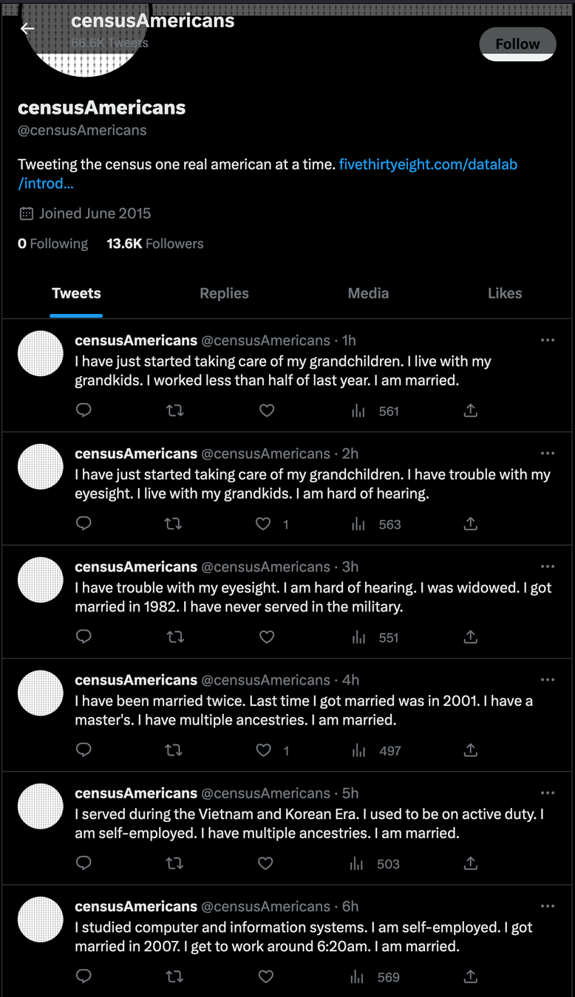Go back using the arrow at top
The image size is (575, 997).
pyautogui.click(x=27, y=28)
